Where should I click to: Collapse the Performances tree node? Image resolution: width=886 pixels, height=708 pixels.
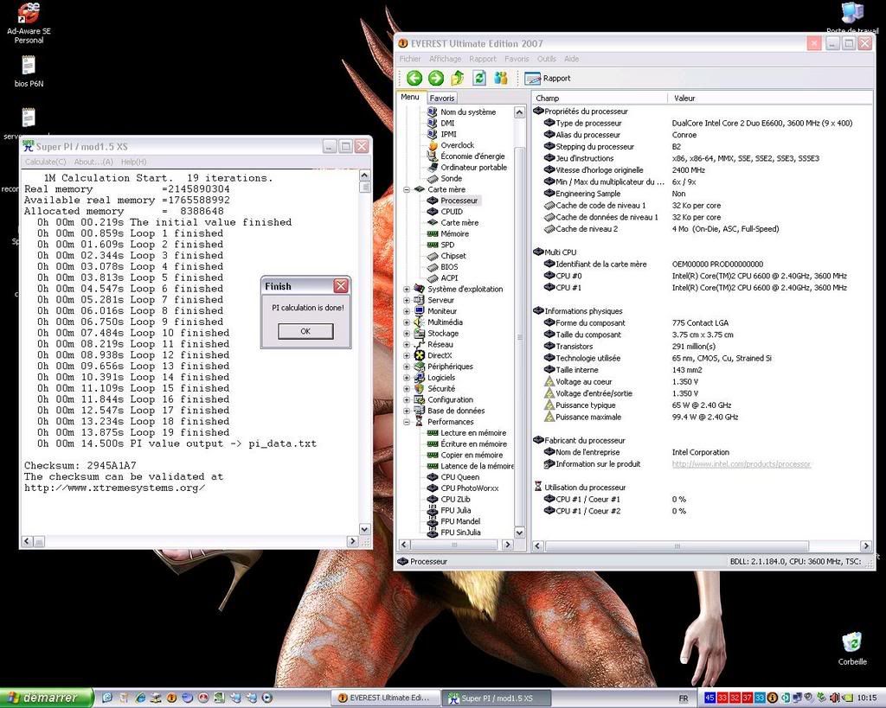pyautogui.click(x=408, y=422)
